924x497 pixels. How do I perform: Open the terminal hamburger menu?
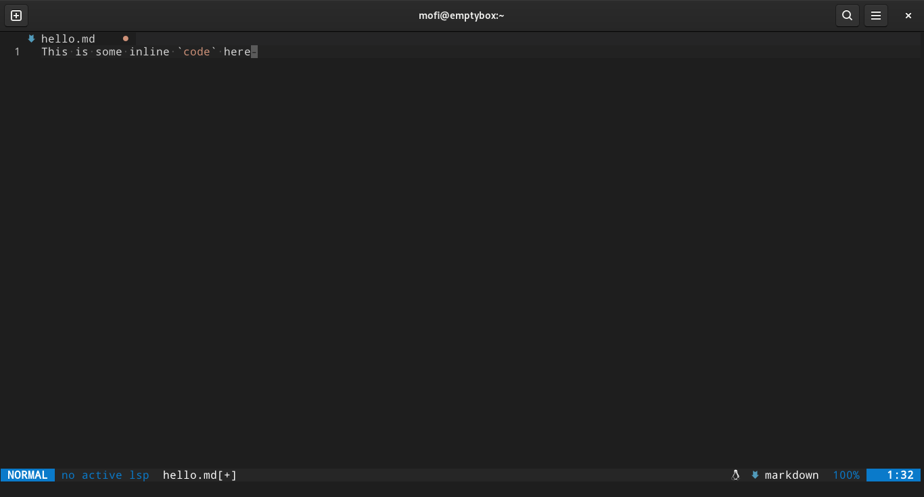(x=876, y=15)
